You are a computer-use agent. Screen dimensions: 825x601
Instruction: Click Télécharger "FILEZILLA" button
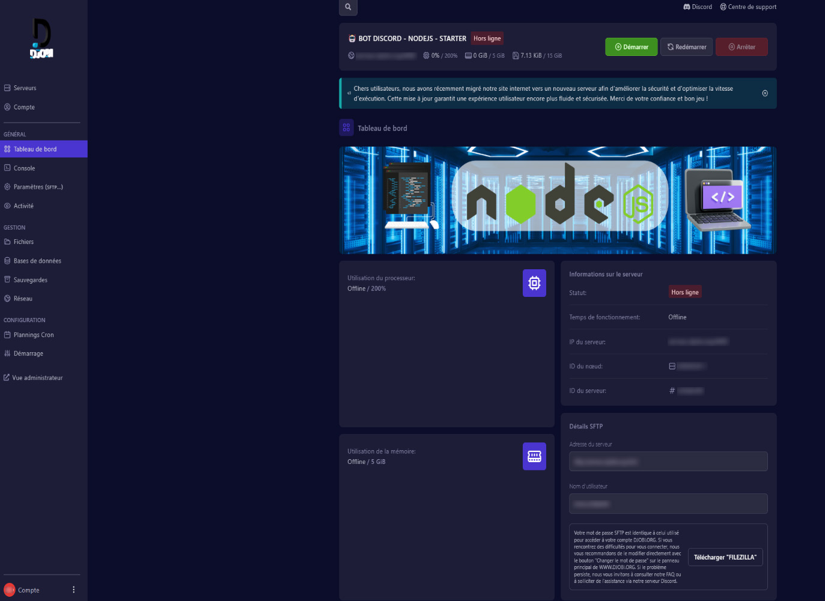pos(725,557)
